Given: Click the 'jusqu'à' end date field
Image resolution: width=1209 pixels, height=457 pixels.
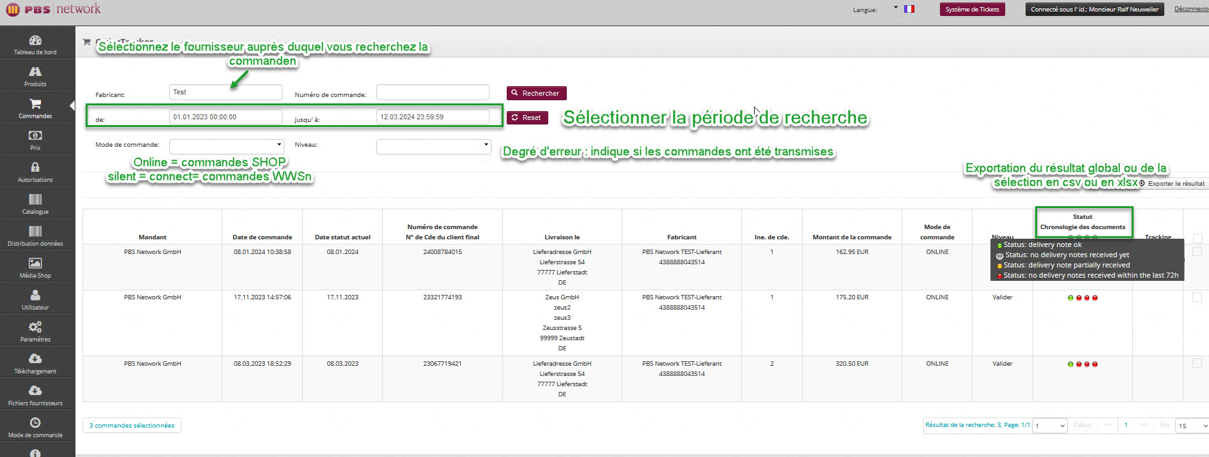Looking at the screenshot, I should pos(433,117).
